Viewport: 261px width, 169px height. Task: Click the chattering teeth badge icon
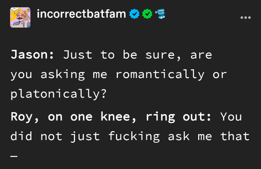(160, 14)
